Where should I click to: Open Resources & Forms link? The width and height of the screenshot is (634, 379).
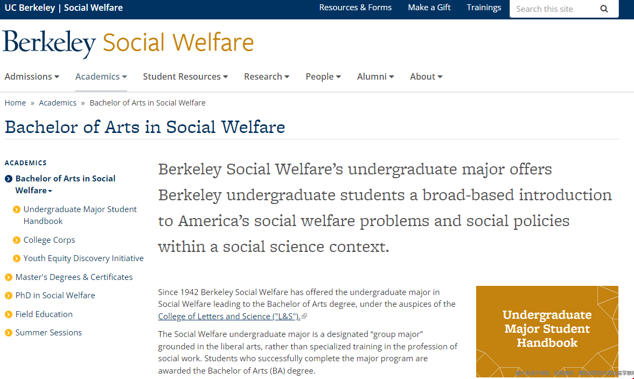356,8
